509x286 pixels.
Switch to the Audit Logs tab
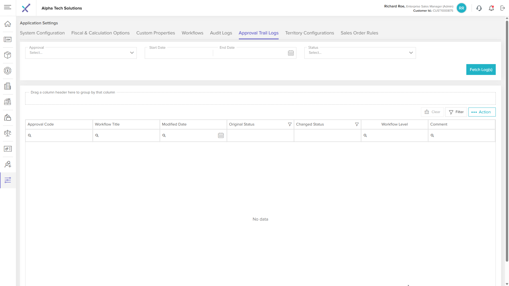coord(221,33)
